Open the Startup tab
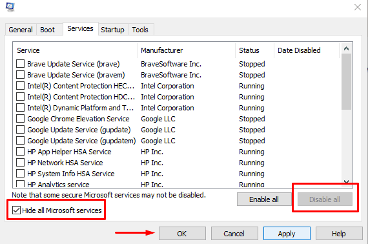The height and width of the screenshot is (244, 368). [x=112, y=30]
